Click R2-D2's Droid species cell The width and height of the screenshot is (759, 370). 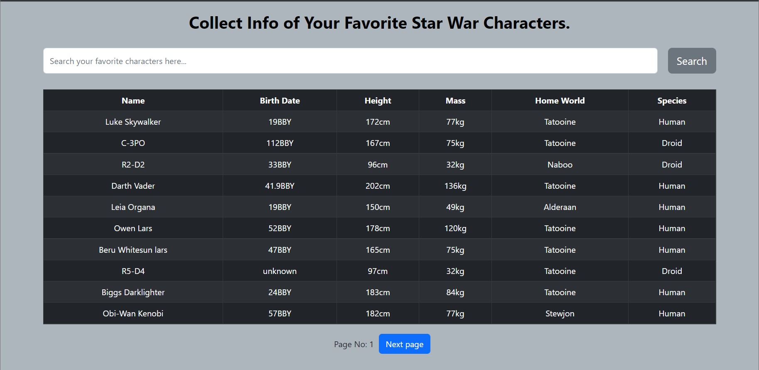click(672, 165)
